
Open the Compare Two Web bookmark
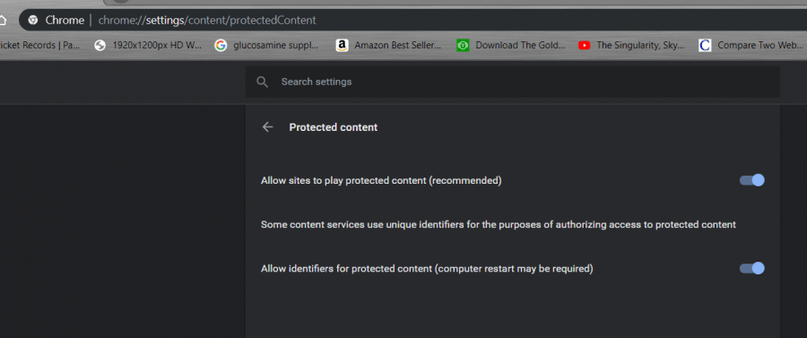(x=751, y=45)
